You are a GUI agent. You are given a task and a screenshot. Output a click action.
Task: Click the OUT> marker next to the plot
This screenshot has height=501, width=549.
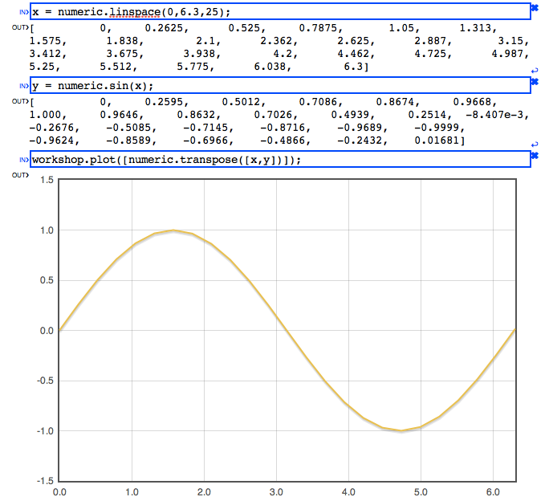[20, 175]
